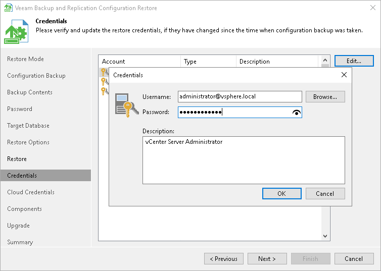Close the Credentials dialog with X
This screenshot has width=381, height=271.
click(x=344, y=75)
